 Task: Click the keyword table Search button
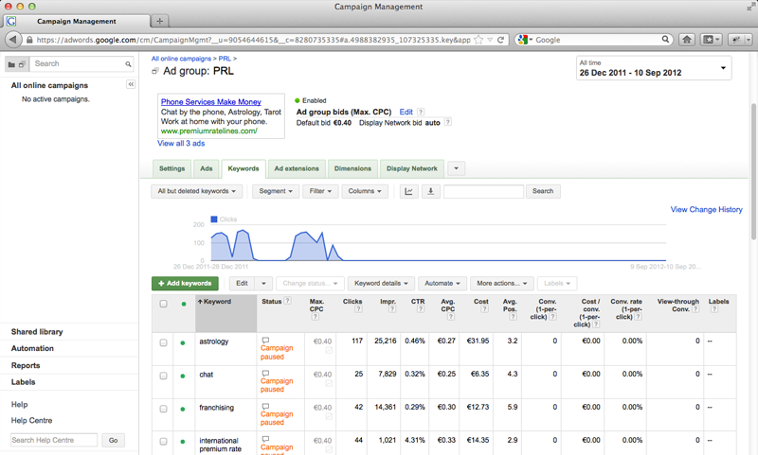543,191
